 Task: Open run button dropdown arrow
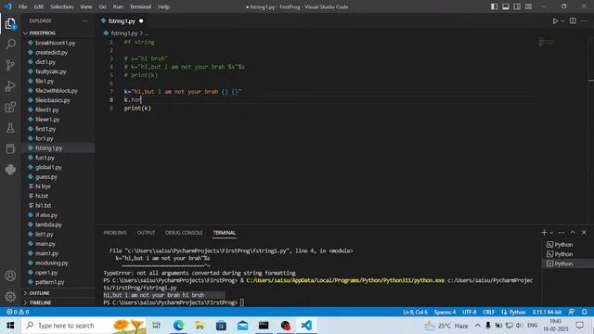click(562, 21)
